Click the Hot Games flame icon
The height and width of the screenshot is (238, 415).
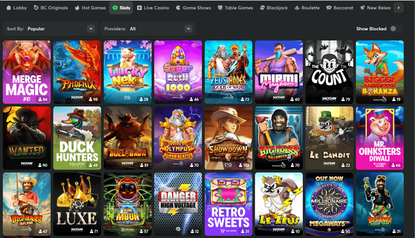77,8
